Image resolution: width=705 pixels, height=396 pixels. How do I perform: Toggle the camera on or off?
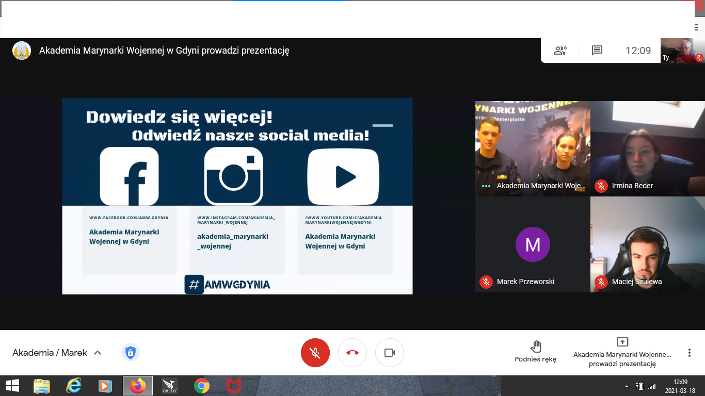tap(390, 353)
